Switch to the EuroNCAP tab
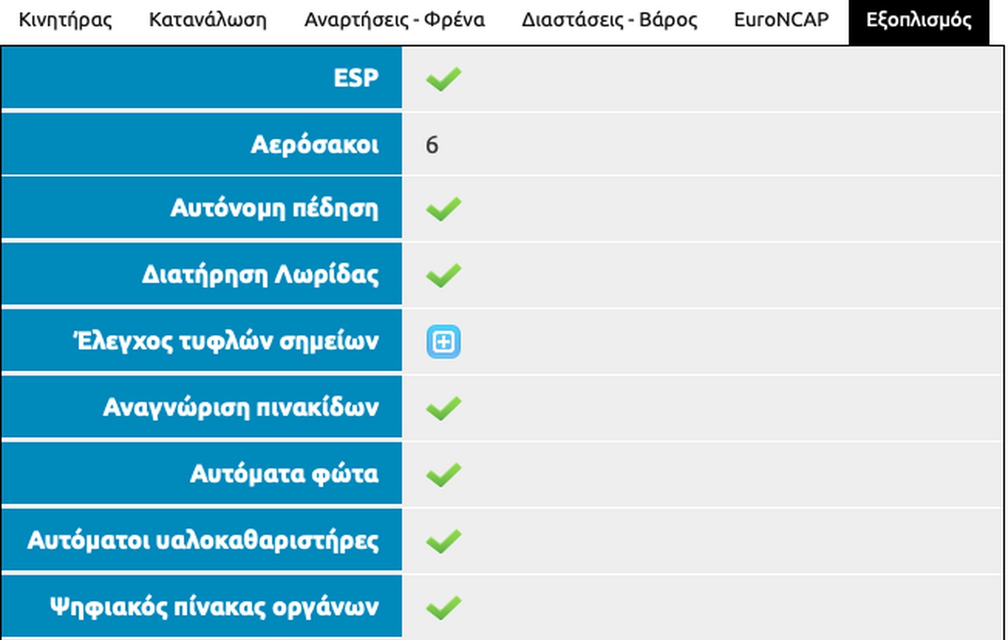 point(781,20)
